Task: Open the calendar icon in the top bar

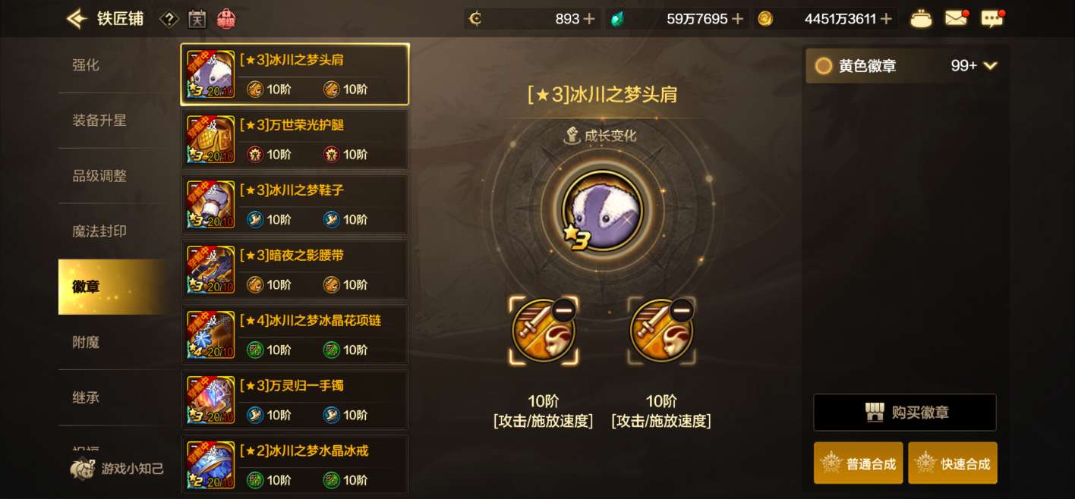Action: pyautogui.click(x=197, y=19)
